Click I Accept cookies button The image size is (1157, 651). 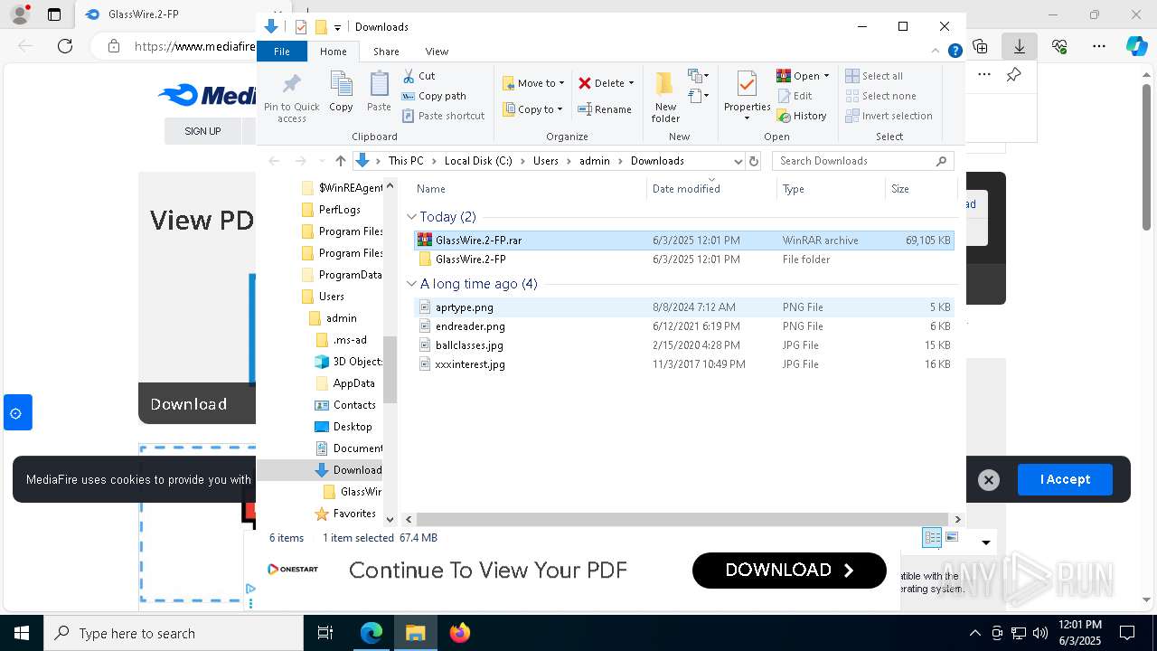[1065, 479]
